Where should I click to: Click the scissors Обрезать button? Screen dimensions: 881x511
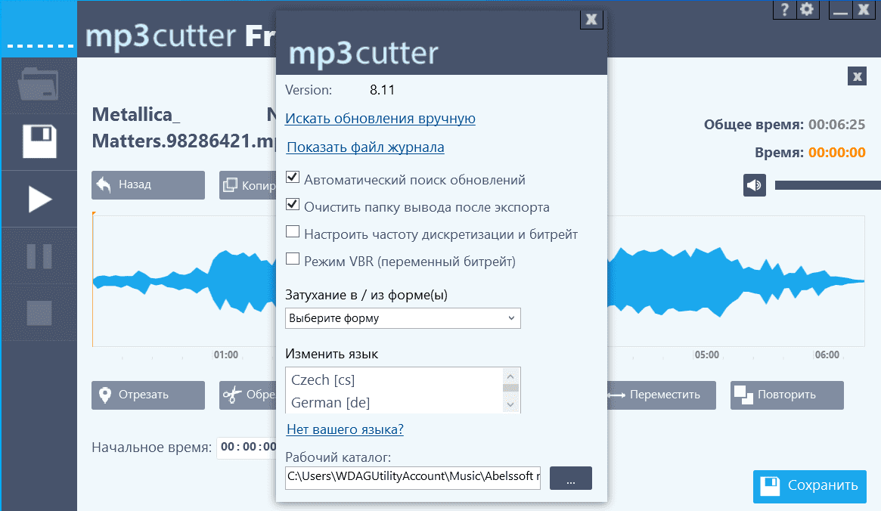click(x=248, y=395)
